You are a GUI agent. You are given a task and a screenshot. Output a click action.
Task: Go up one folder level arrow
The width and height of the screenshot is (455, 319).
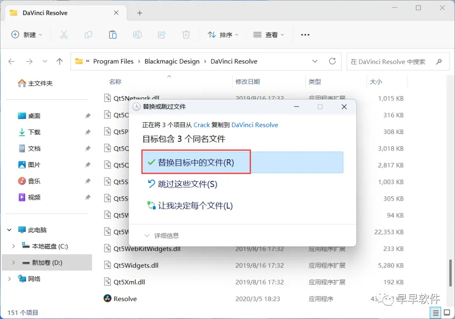point(59,62)
